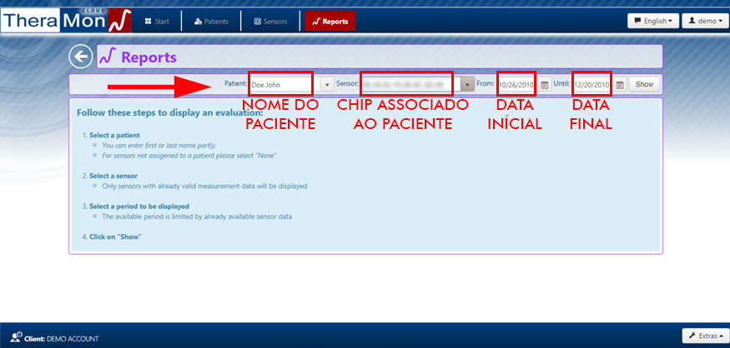Open the From date calendar picker
Viewport: 730px width, 348px height.
click(x=544, y=85)
